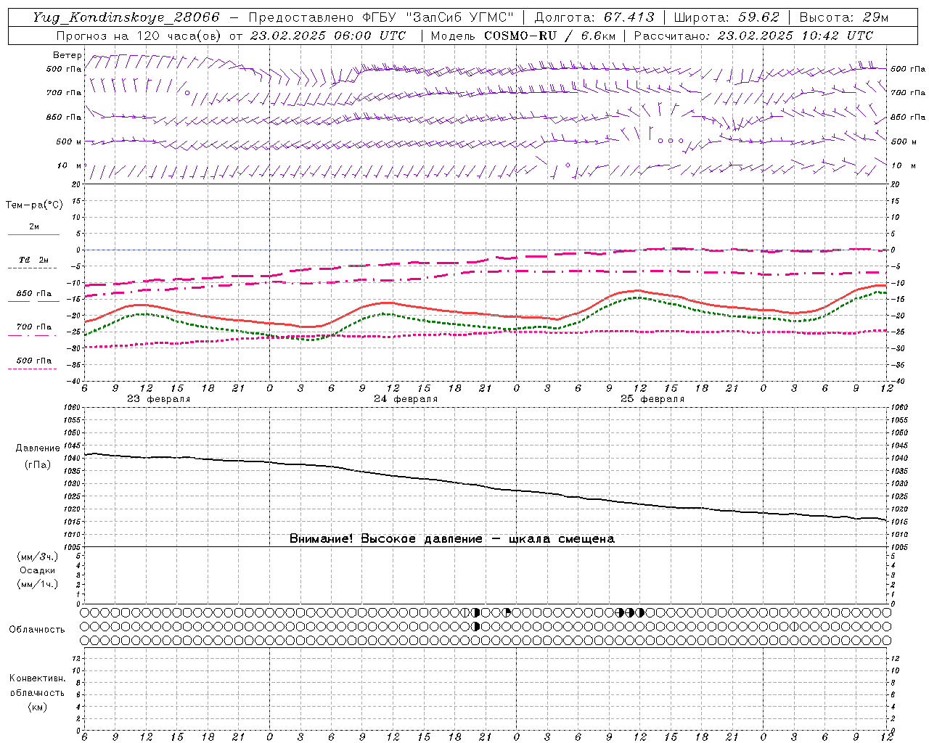Click the 700 гПа temperature legend entry

(x=34, y=327)
